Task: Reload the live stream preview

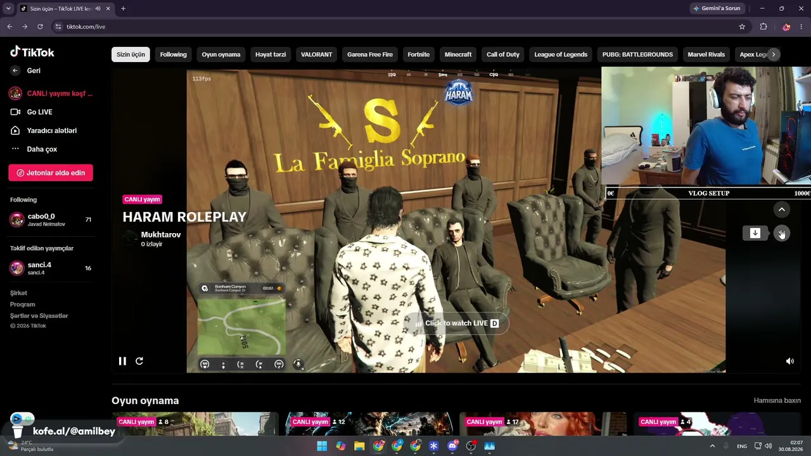Action: pyautogui.click(x=139, y=361)
